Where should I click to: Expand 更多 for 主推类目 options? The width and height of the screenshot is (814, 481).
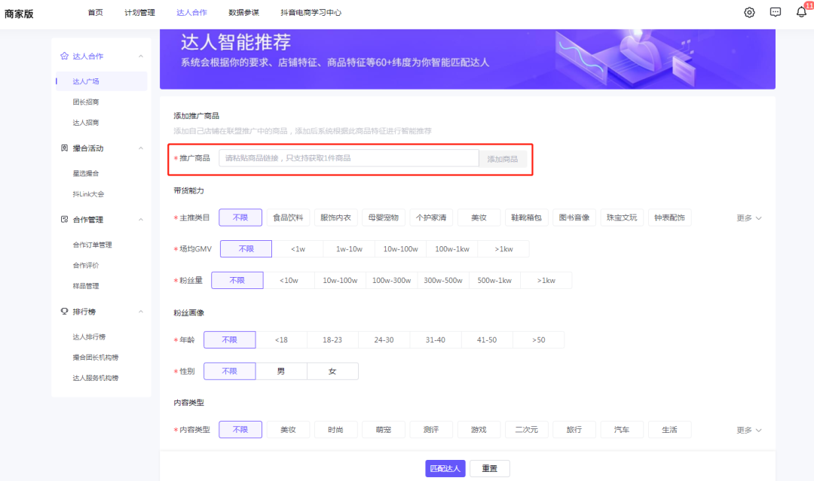(749, 218)
